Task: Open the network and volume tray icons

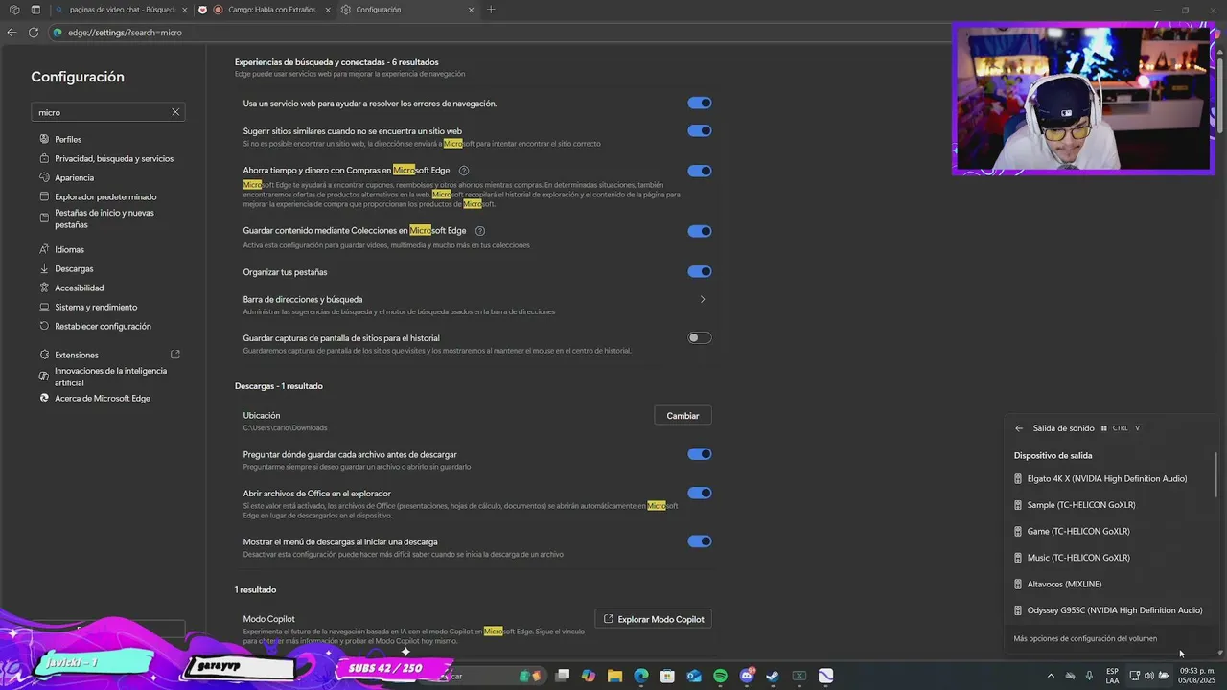Action: (x=1149, y=676)
